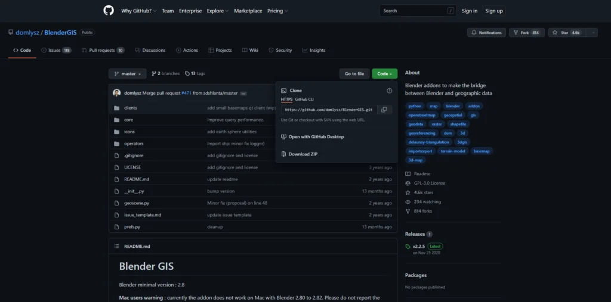Viewport: 611px width, 302px height.
Task: Open the 234 watching link
Action: (427, 201)
